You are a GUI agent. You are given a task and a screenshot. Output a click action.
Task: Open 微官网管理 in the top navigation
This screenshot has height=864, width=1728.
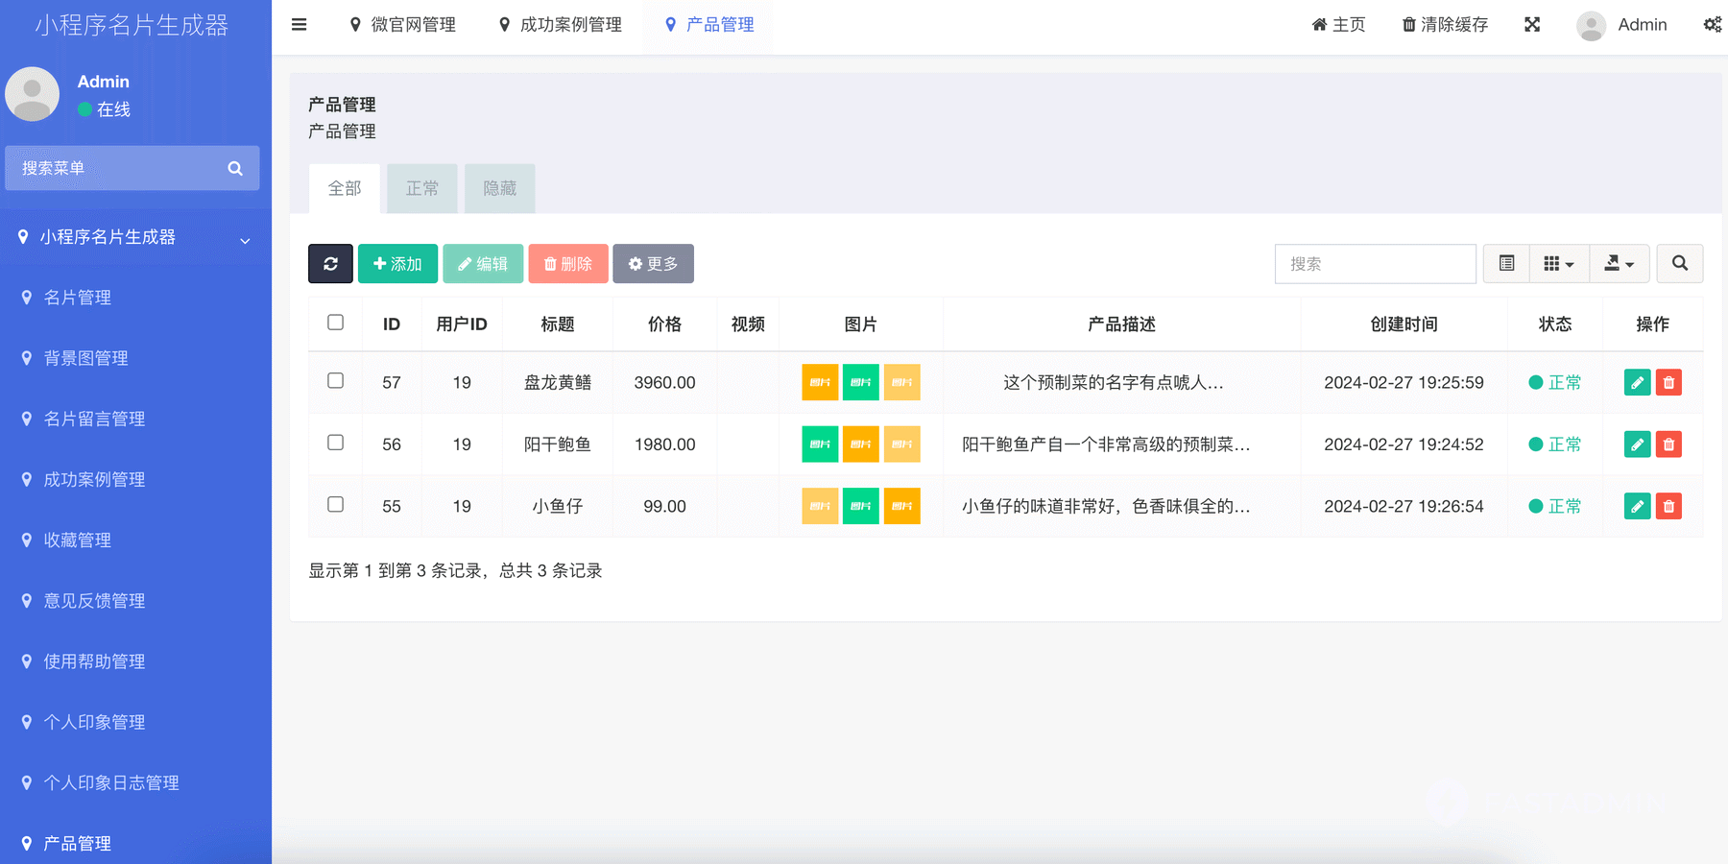coord(403,24)
